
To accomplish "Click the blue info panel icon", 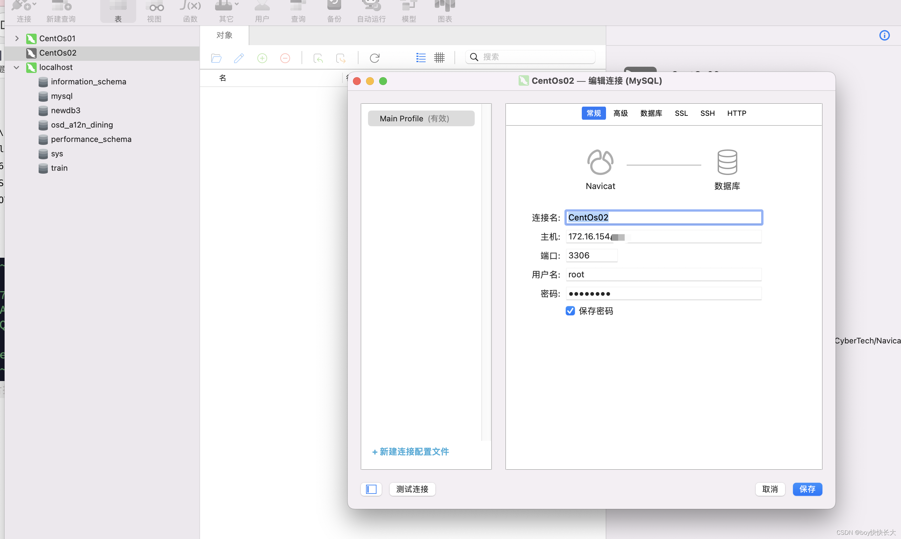I will 884,35.
